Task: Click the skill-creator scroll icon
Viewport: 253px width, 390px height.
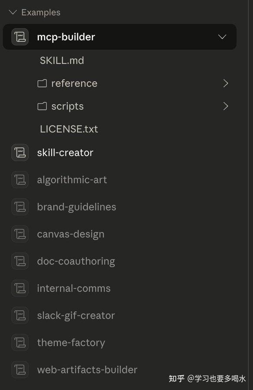Action: click(20, 153)
